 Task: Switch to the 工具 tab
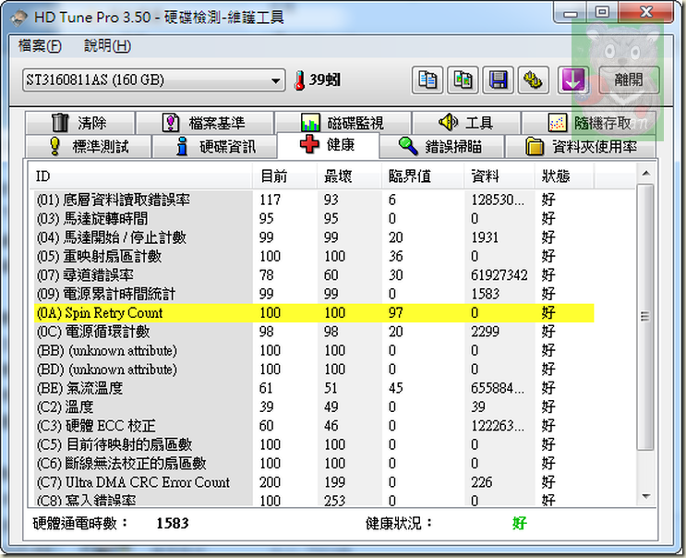coord(466,123)
